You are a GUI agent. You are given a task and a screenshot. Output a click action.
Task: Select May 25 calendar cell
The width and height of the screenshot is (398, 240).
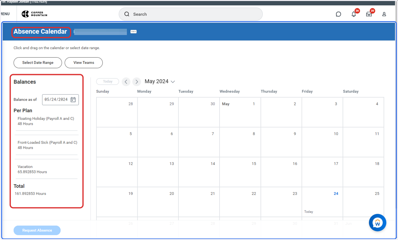coord(363,202)
